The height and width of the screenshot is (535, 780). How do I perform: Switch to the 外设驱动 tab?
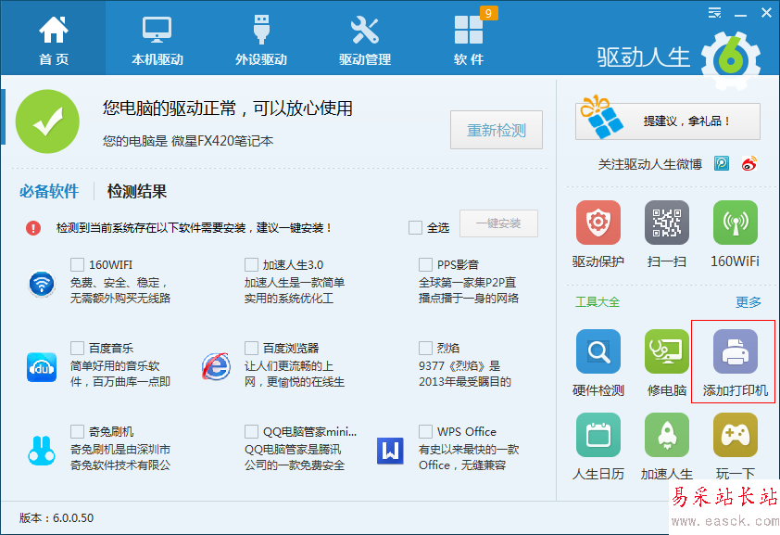click(x=261, y=39)
